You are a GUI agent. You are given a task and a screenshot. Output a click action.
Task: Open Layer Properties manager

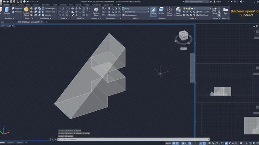pyautogui.click(x=178, y=12)
